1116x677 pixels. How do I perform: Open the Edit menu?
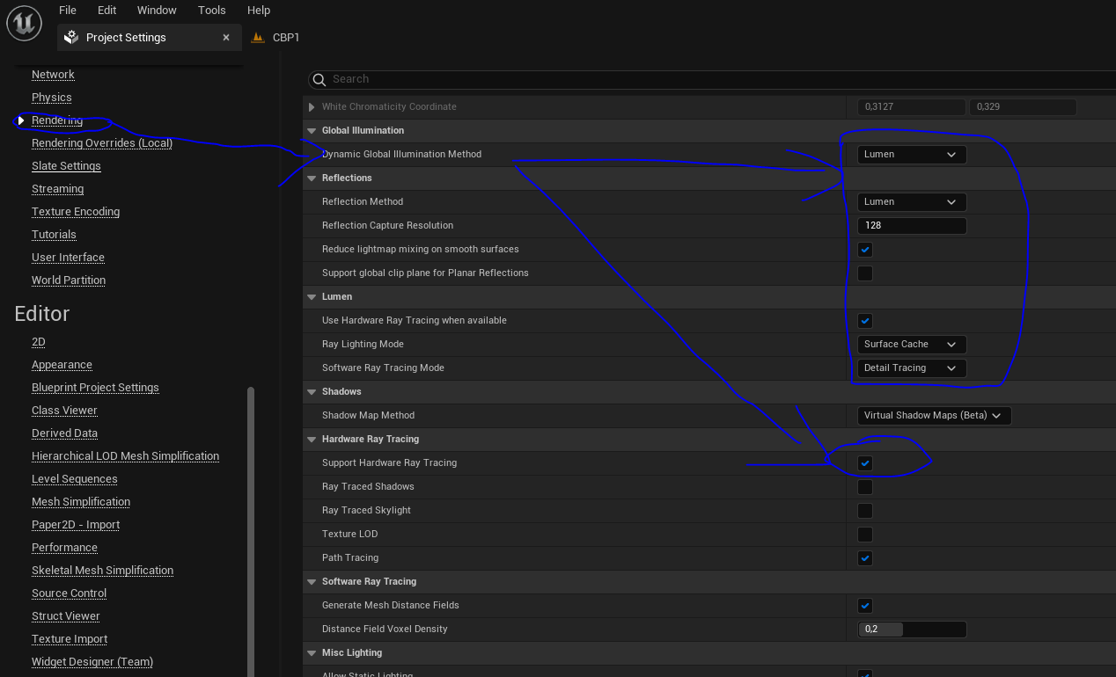pyautogui.click(x=107, y=11)
